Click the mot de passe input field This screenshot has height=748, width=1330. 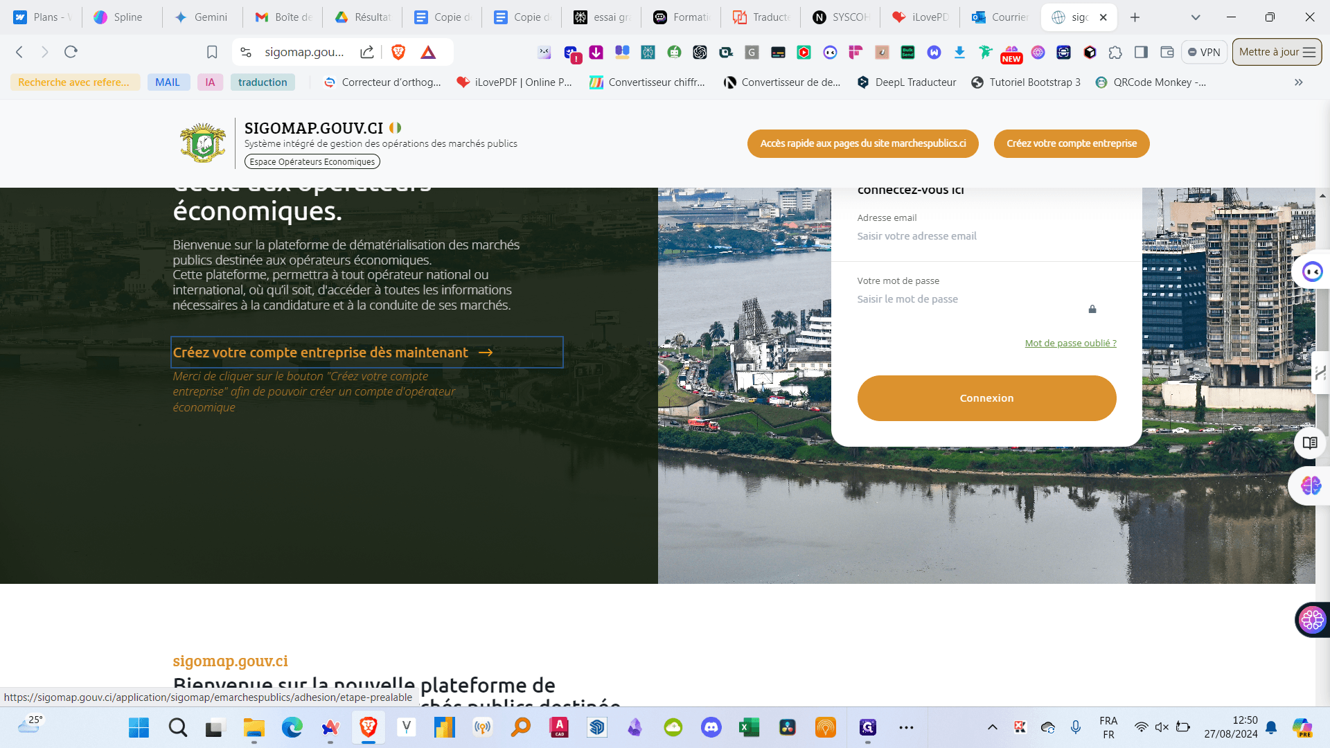[x=970, y=299]
